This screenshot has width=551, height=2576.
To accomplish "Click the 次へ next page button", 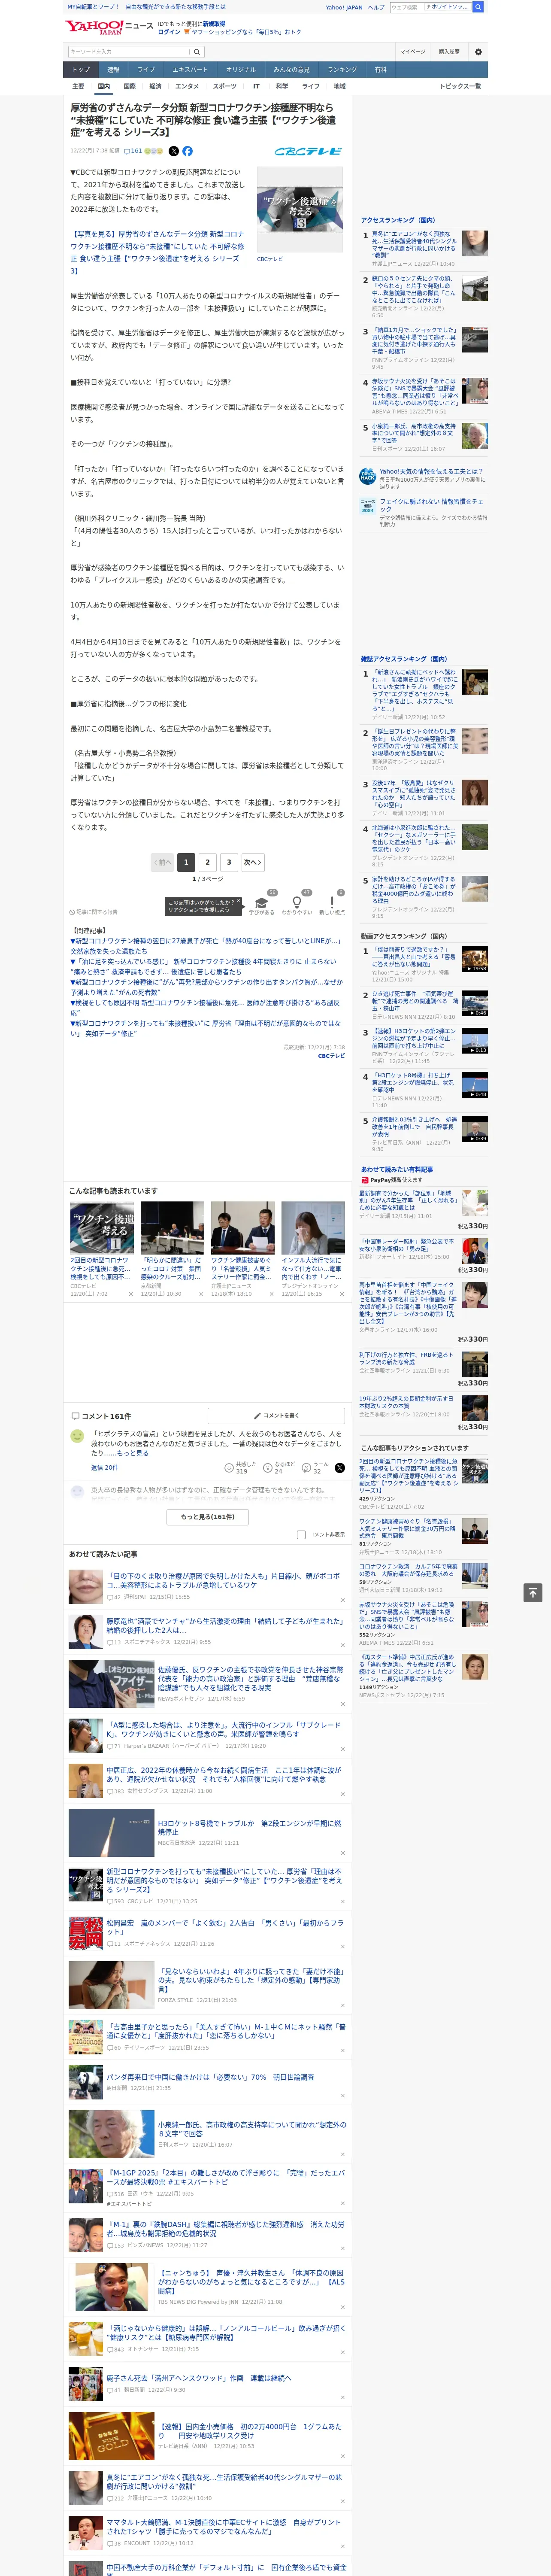I will [x=253, y=862].
